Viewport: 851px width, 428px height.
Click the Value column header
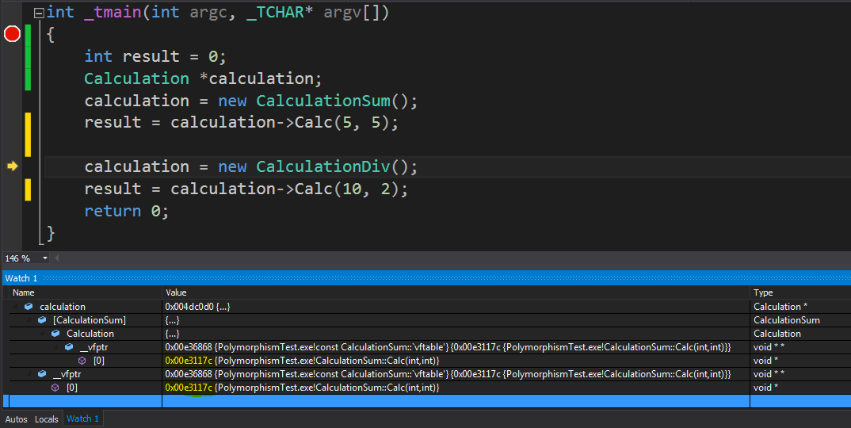pos(456,292)
